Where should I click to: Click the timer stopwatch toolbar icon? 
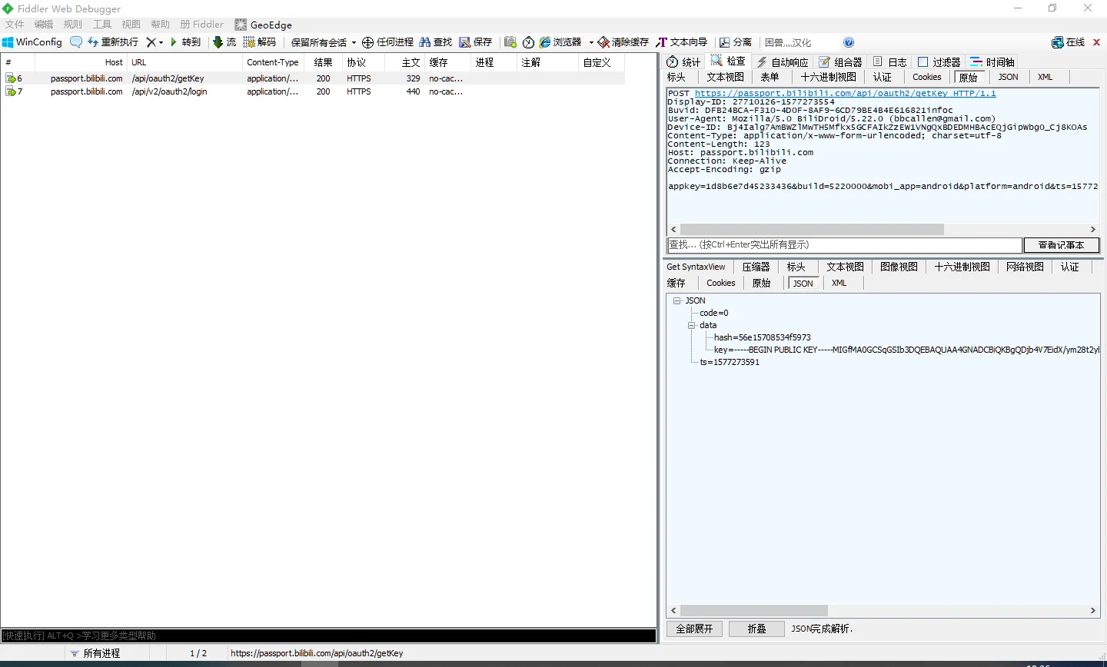(x=529, y=42)
